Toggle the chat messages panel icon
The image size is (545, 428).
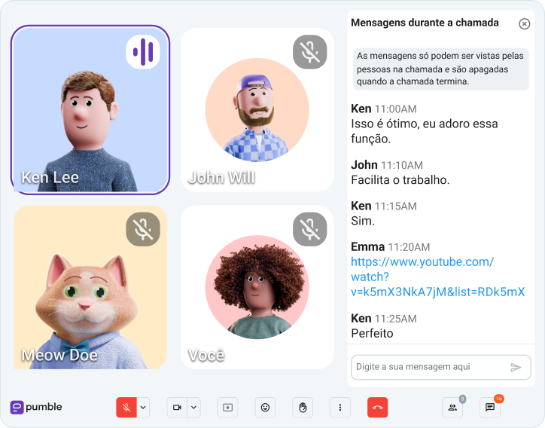tap(489, 407)
